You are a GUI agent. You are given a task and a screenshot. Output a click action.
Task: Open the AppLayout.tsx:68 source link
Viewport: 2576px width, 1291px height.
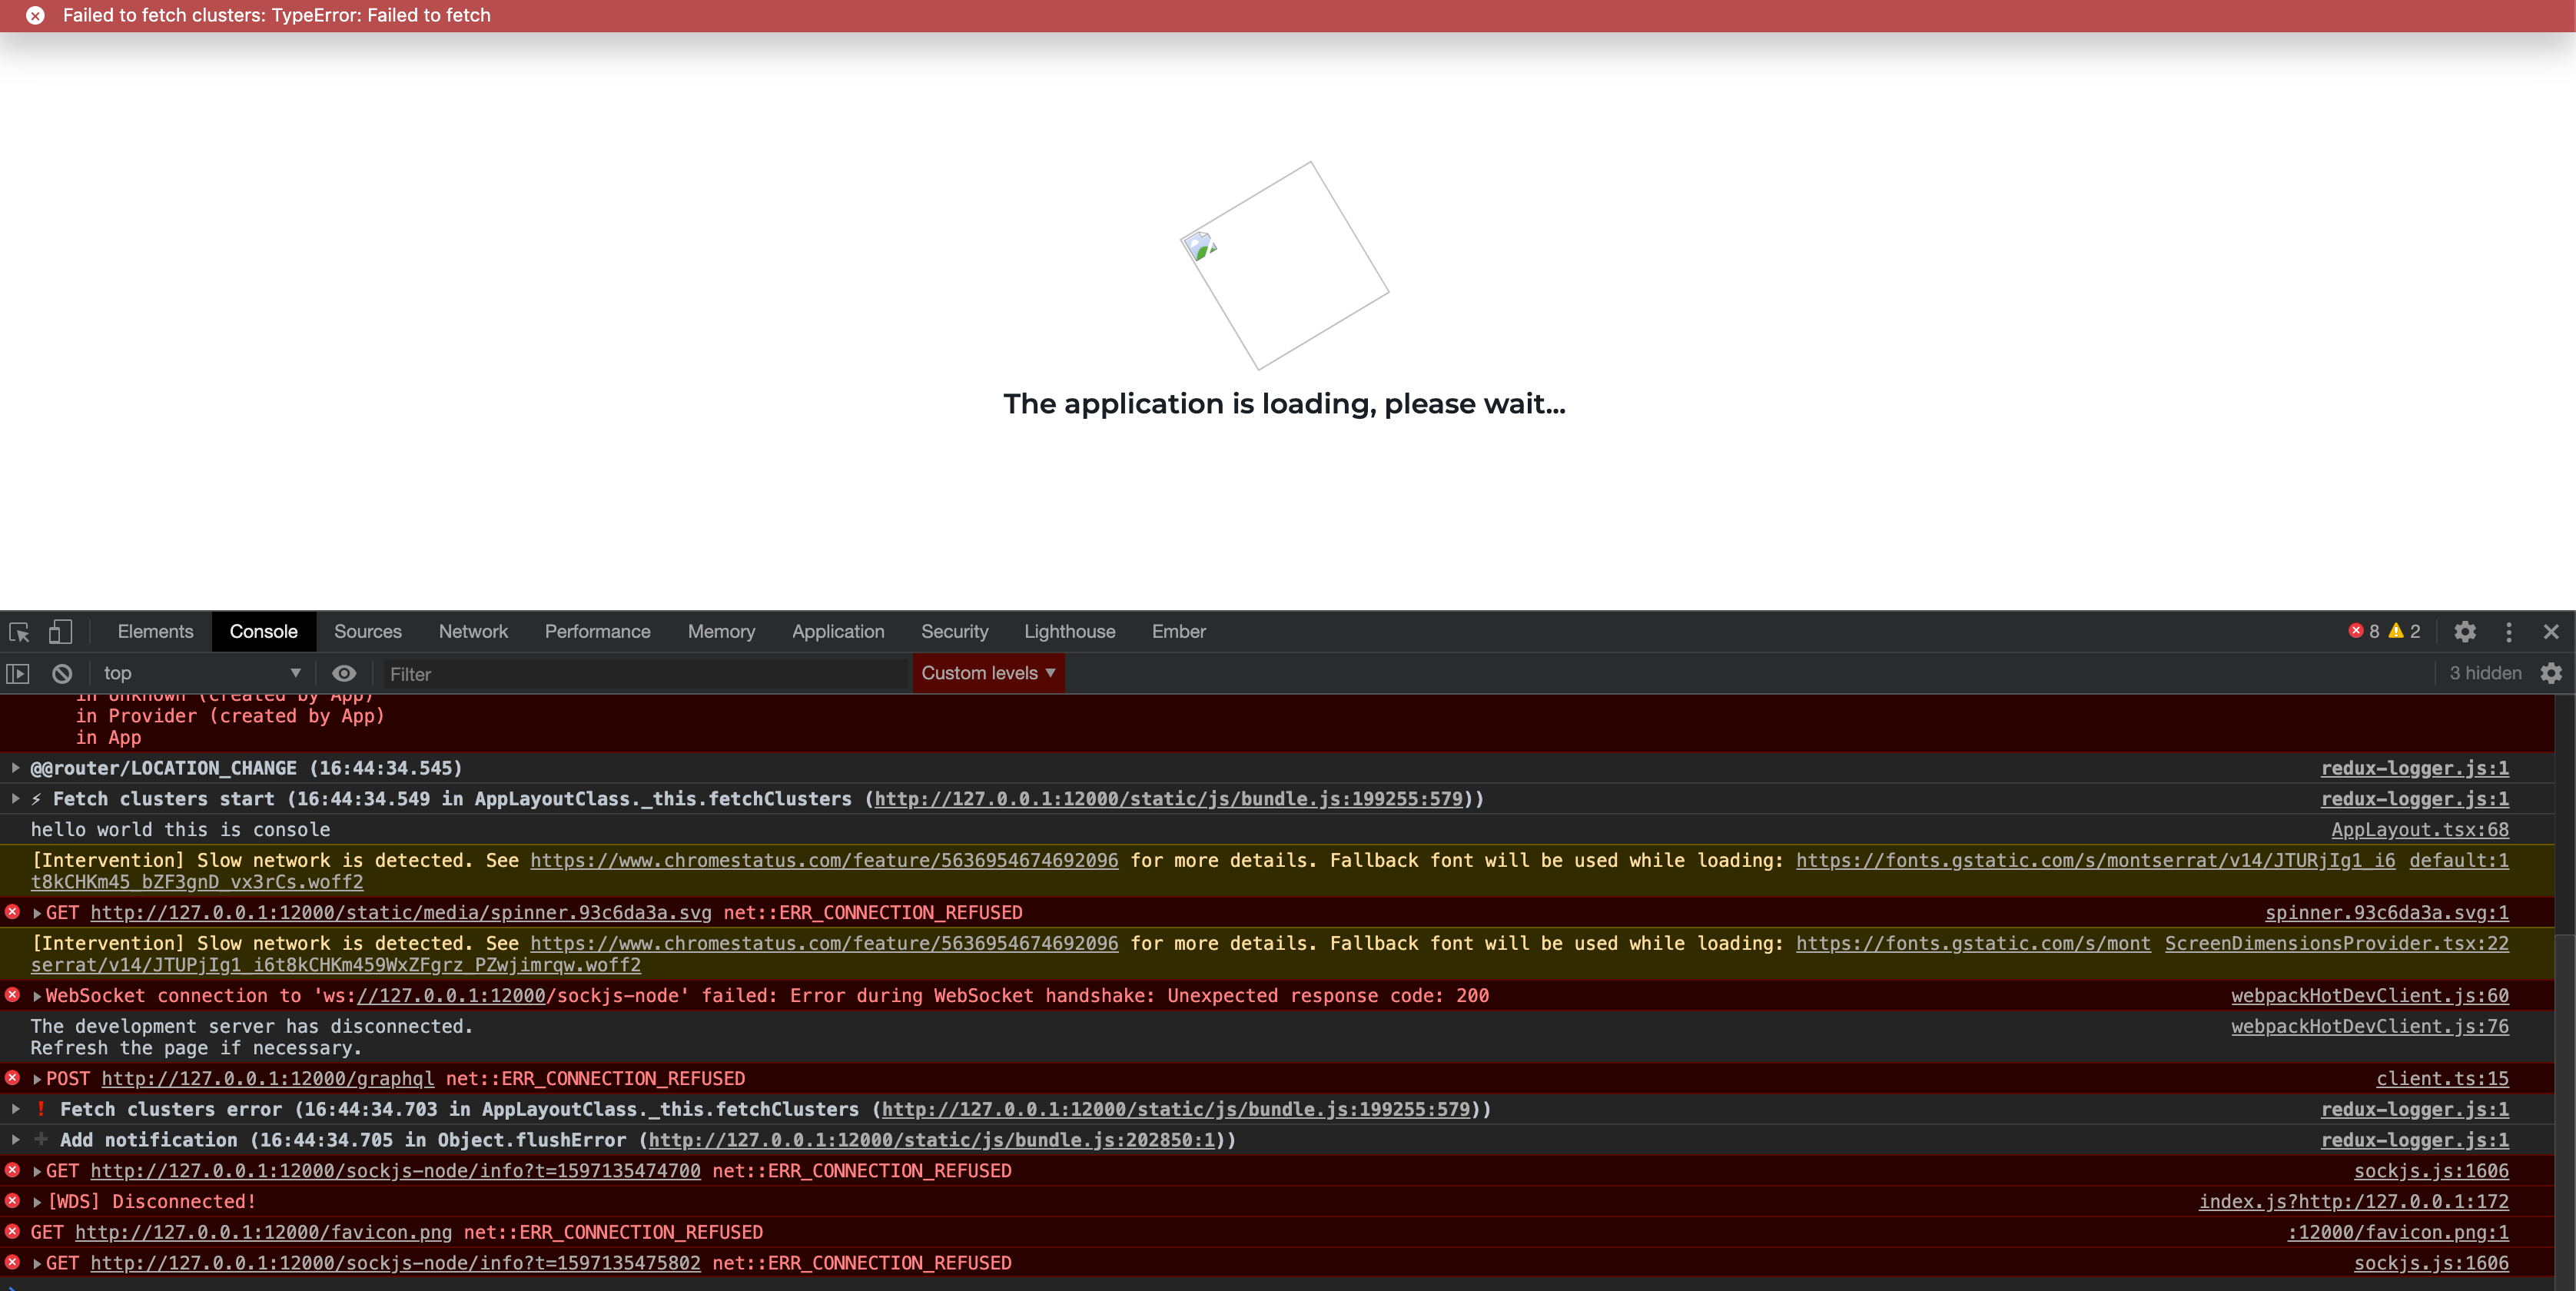(2420, 829)
